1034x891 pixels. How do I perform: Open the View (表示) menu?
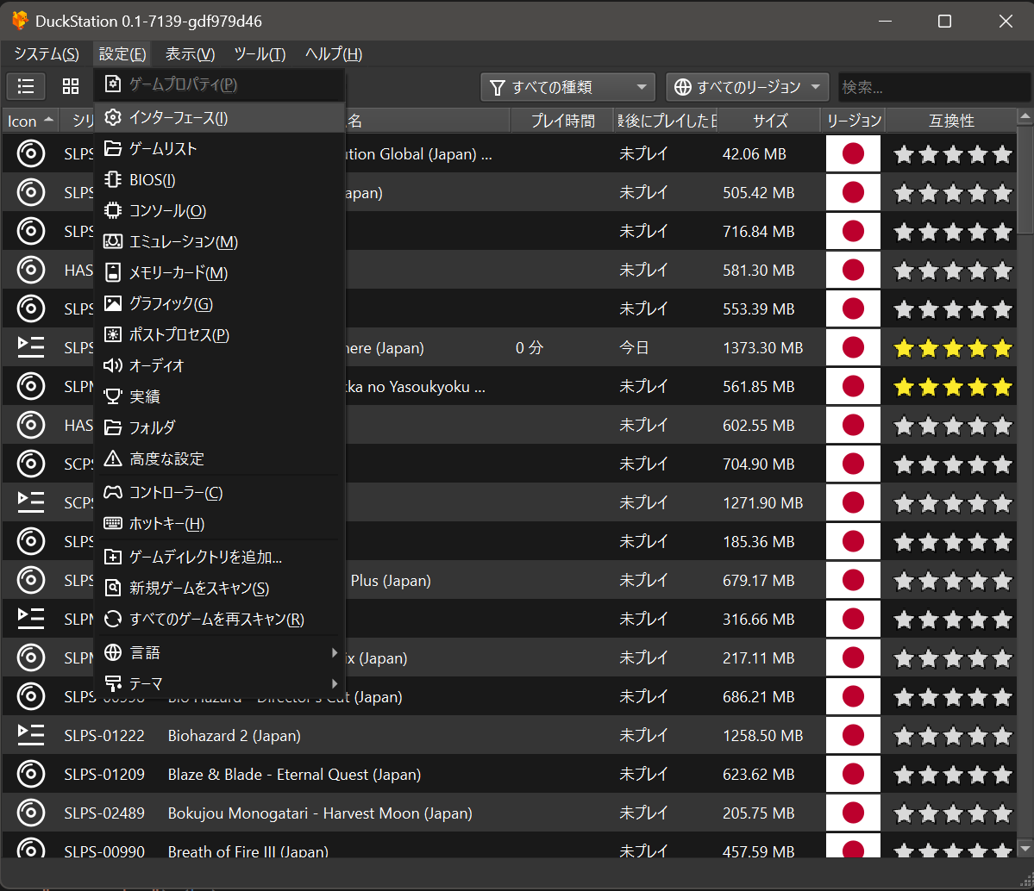point(190,54)
